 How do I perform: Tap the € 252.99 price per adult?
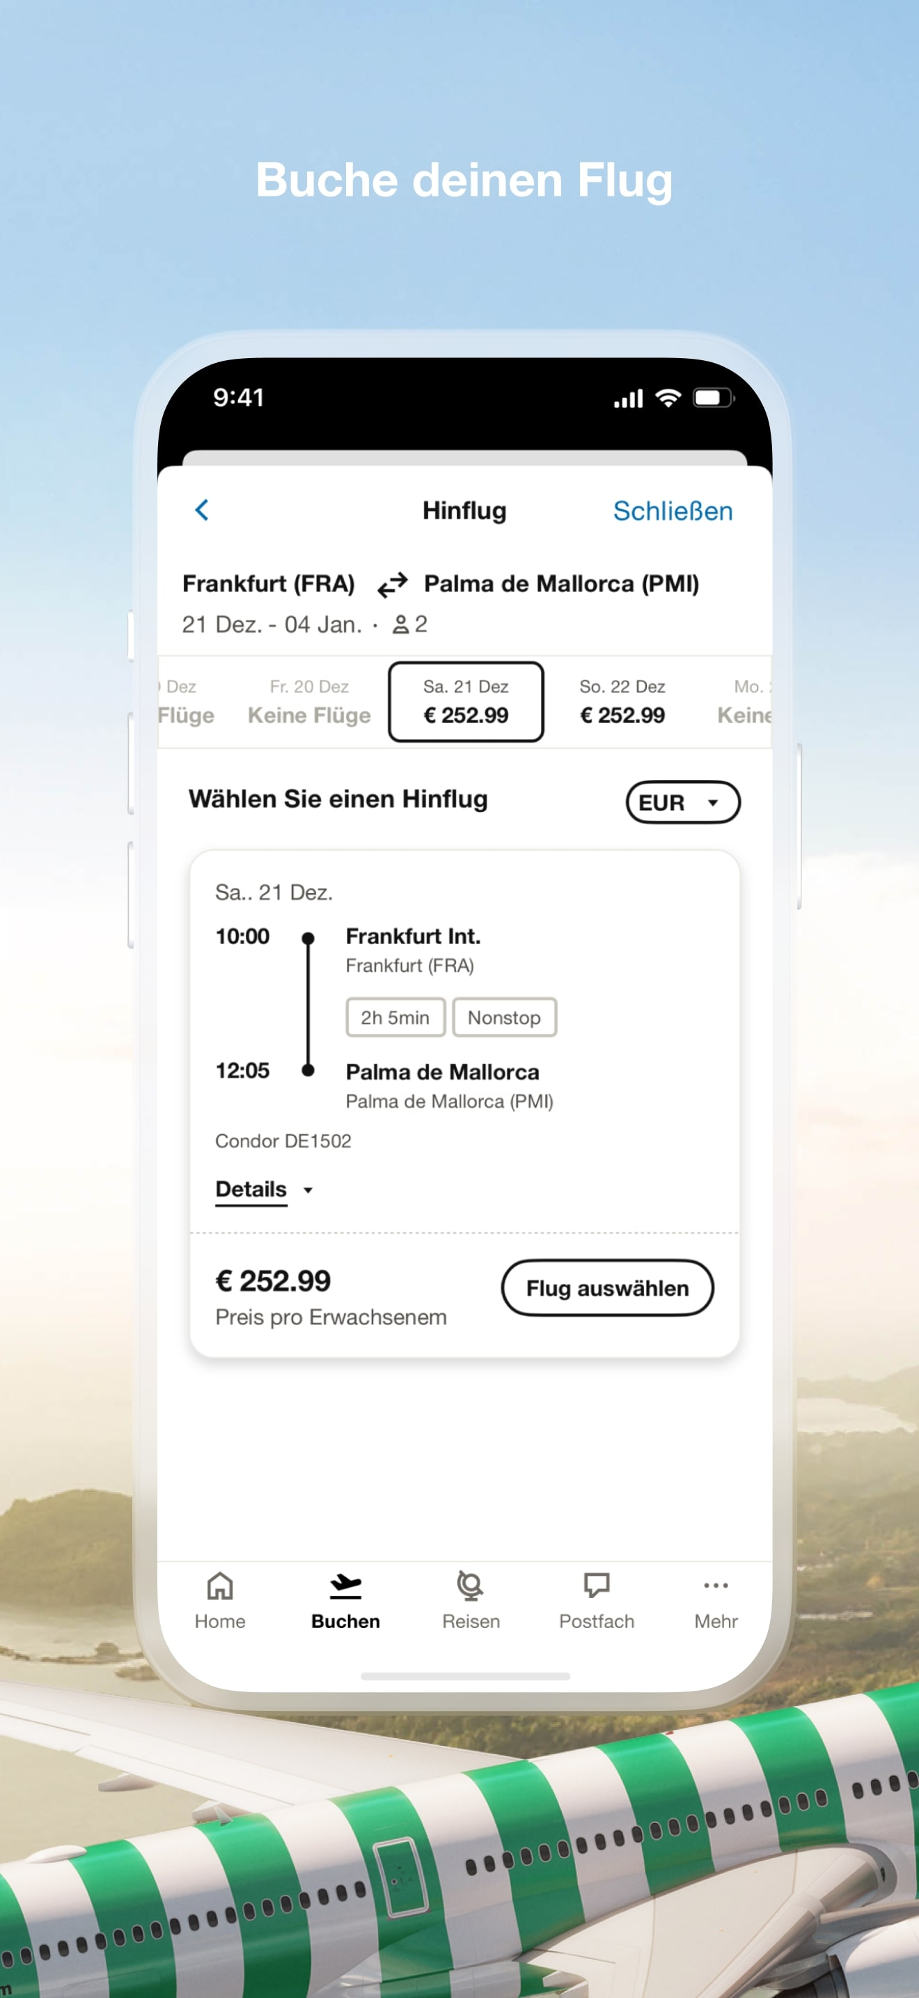(273, 1280)
